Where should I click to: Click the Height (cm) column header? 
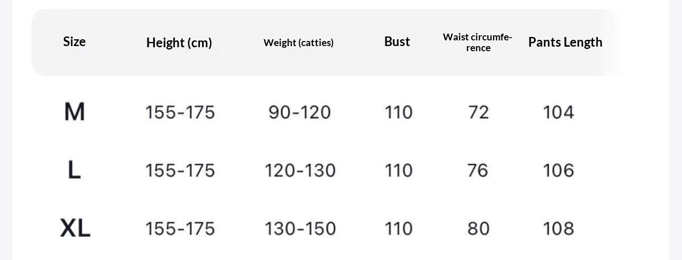(x=179, y=43)
